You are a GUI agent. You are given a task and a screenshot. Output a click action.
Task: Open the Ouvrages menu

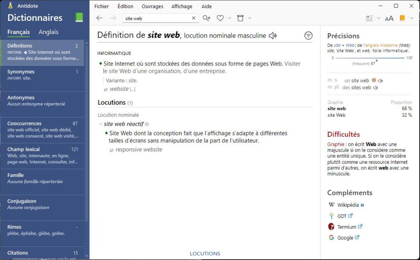tap(153, 6)
